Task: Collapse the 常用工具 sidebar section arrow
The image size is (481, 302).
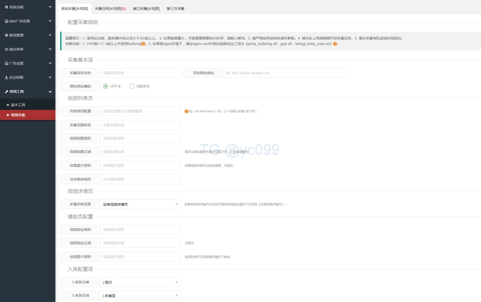Action: coord(50,92)
